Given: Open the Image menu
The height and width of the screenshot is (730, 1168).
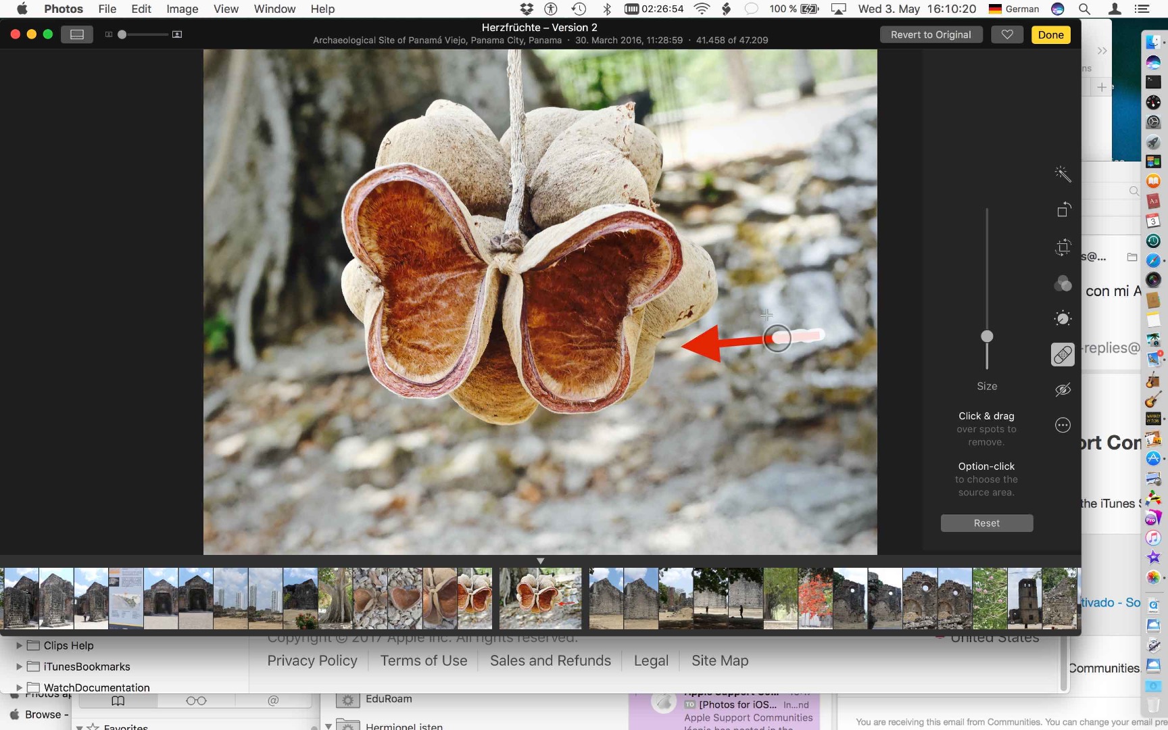Looking at the screenshot, I should (182, 9).
